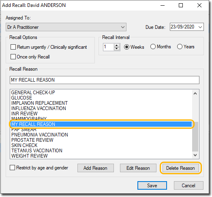Decrease recall interval with spinner down arrow
Viewport: 212px width, 197px height.
(117, 49)
